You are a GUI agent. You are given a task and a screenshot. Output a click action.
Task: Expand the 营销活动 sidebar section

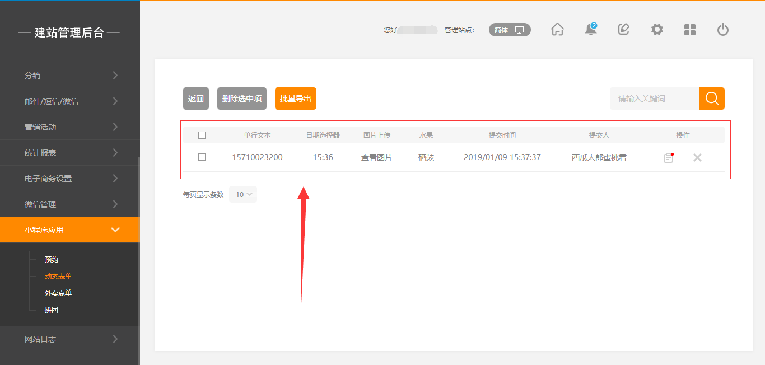[69, 127]
